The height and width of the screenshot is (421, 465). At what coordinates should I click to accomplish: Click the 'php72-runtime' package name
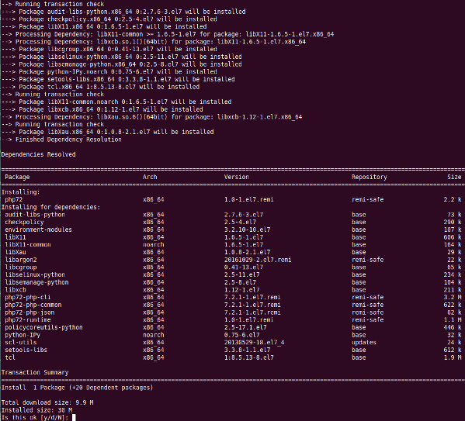tap(28, 319)
